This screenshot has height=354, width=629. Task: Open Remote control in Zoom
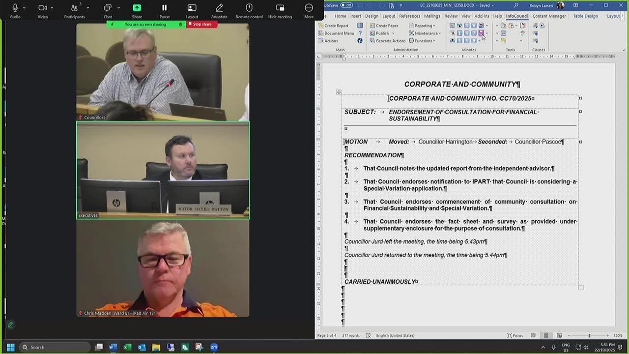tap(249, 11)
